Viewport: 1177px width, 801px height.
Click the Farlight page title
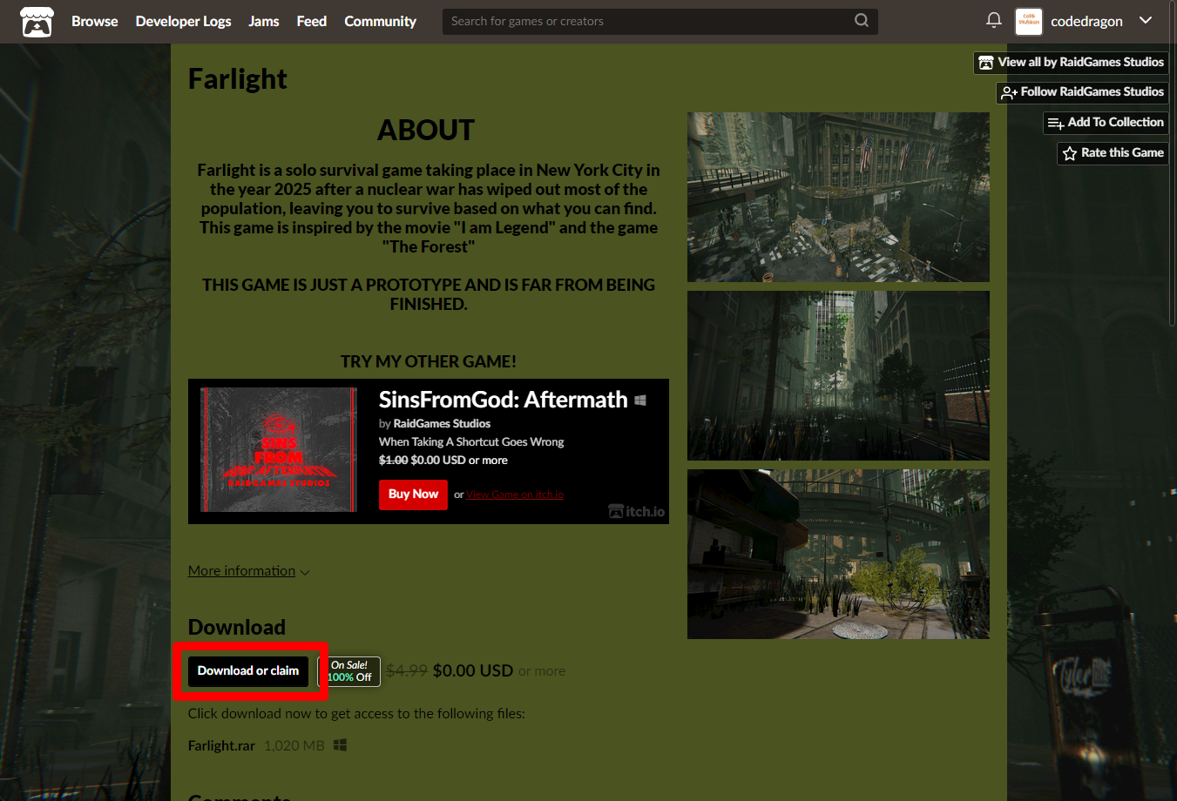(238, 79)
